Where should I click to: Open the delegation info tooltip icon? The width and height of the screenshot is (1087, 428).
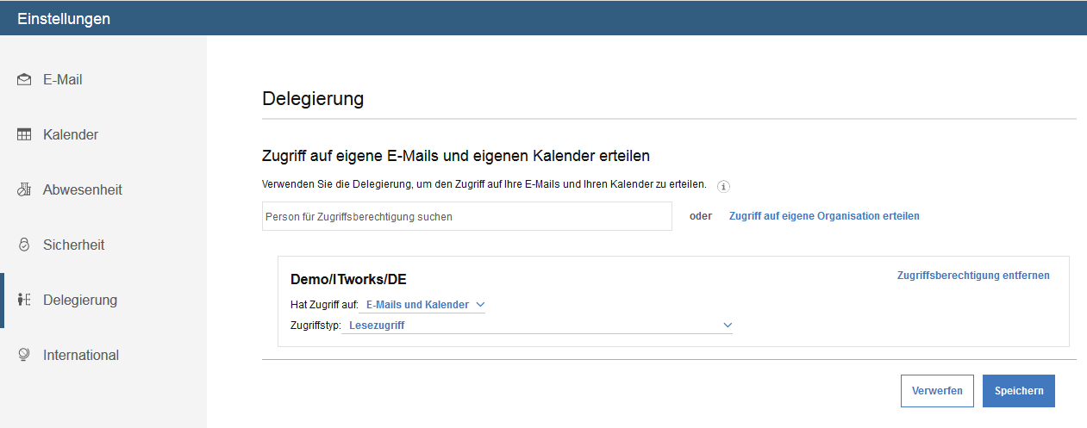tap(723, 186)
